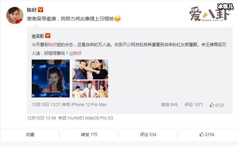Screen dimensions: 238x146
Task: Click the 12月10日 13:21 quoted post timestamp
Action: coord(46,105)
